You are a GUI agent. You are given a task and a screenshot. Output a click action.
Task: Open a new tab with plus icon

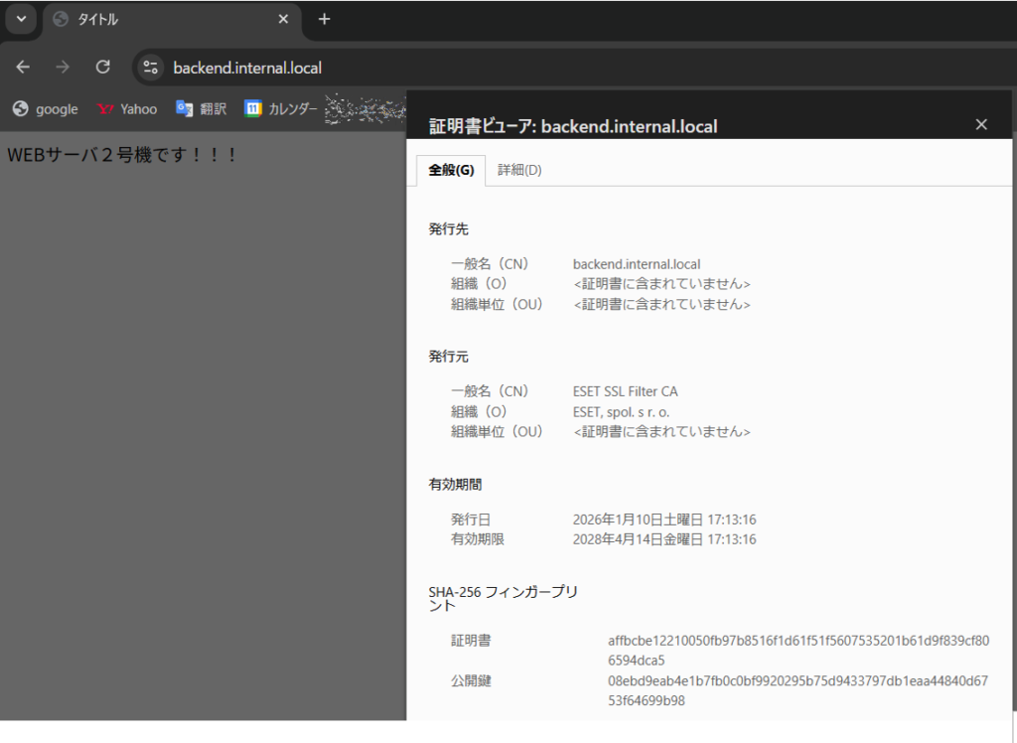(324, 20)
